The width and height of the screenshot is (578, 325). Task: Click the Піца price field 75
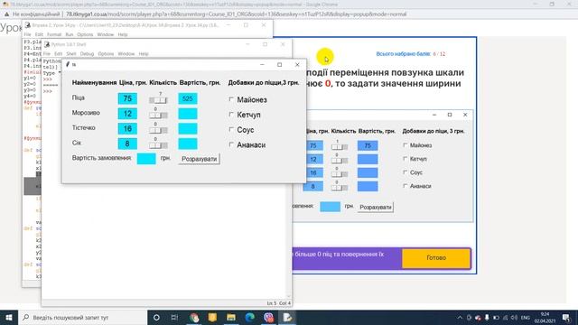click(127, 98)
